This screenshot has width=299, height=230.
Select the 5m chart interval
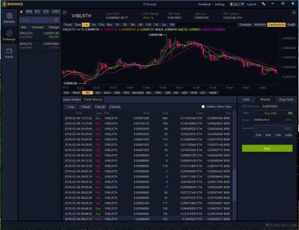tap(93, 24)
